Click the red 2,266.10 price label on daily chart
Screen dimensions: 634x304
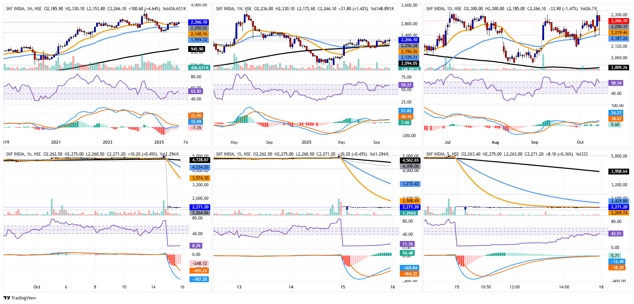(x=619, y=21)
